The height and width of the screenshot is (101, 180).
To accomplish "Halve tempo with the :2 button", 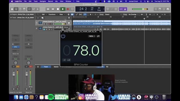I will pyautogui.click(x=64, y=60).
